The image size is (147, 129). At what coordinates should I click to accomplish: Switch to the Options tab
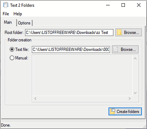(x=24, y=23)
